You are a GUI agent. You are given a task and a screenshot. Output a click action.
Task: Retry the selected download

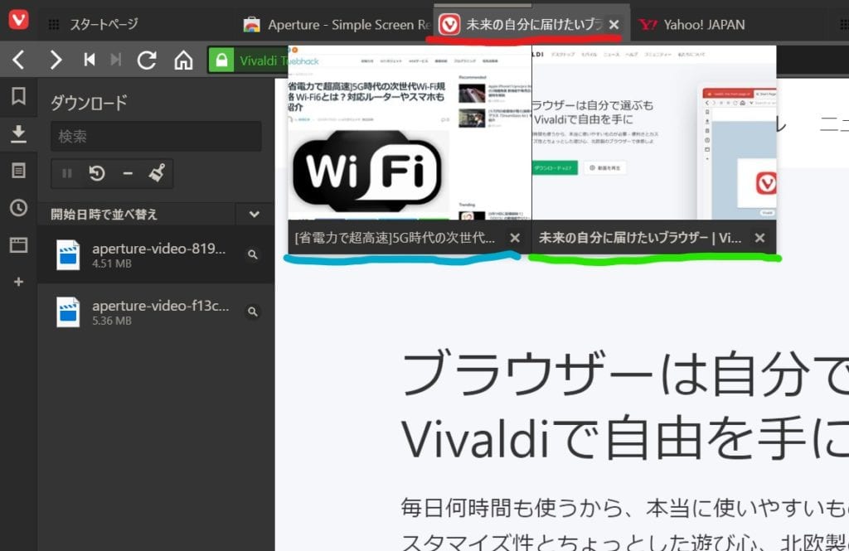[x=97, y=173]
